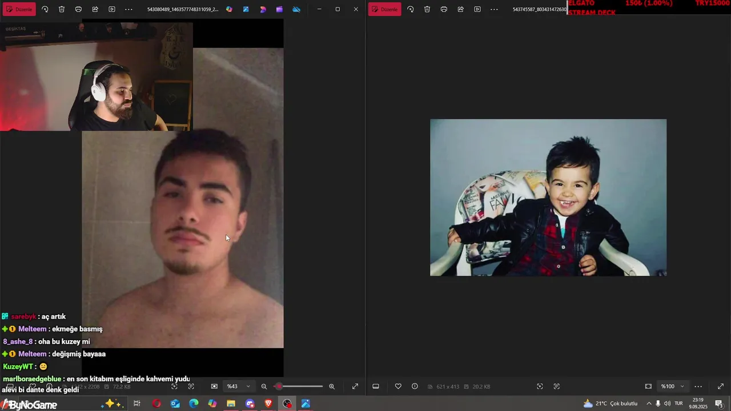Open Outlook from taskbar
731x411 pixels.
click(175, 404)
